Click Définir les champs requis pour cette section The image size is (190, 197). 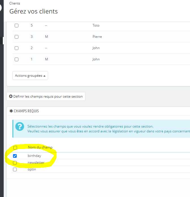point(46,96)
